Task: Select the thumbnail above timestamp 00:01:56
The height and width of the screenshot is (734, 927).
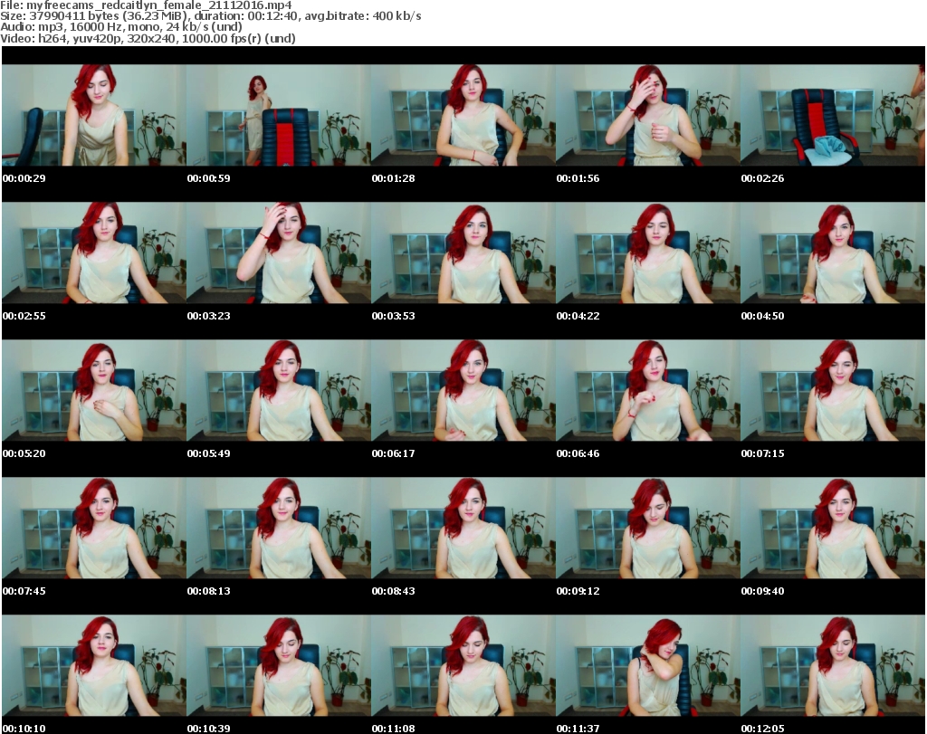Action: pos(647,115)
